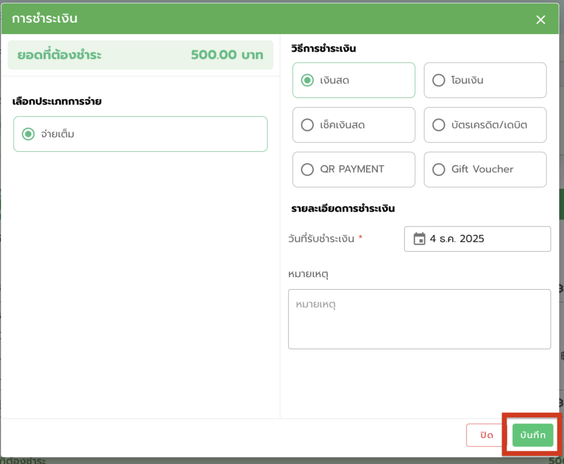This screenshot has height=464, width=564.
Task: Click the calendar icon in the date field
Action: coord(419,239)
